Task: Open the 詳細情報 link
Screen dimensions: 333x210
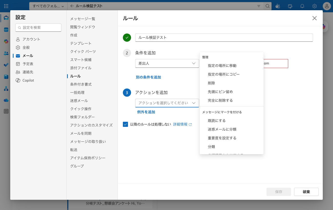Action: point(180,124)
